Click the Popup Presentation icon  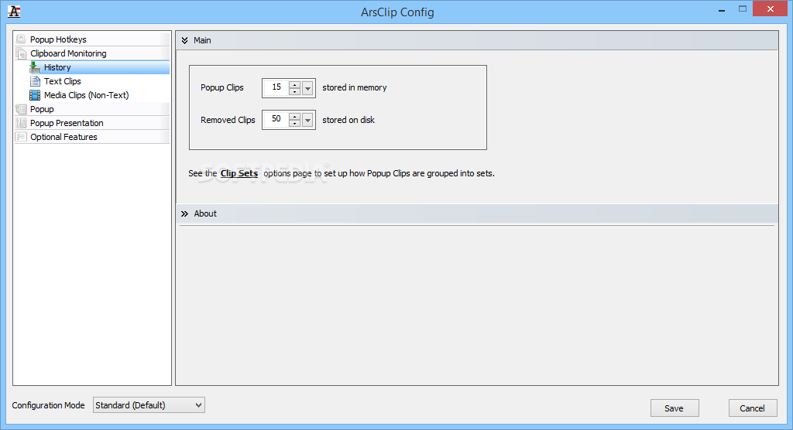[21, 123]
